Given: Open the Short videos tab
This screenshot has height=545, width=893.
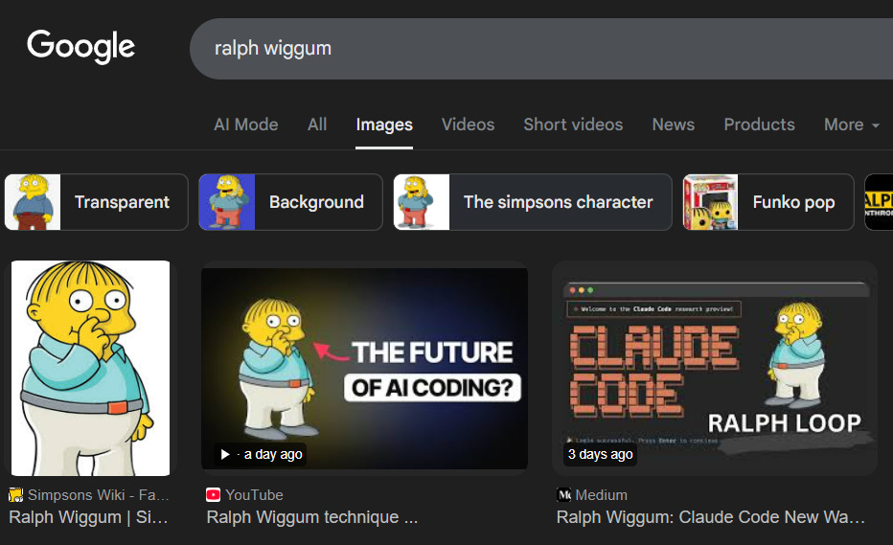Looking at the screenshot, I should click(x=574, y=125).
